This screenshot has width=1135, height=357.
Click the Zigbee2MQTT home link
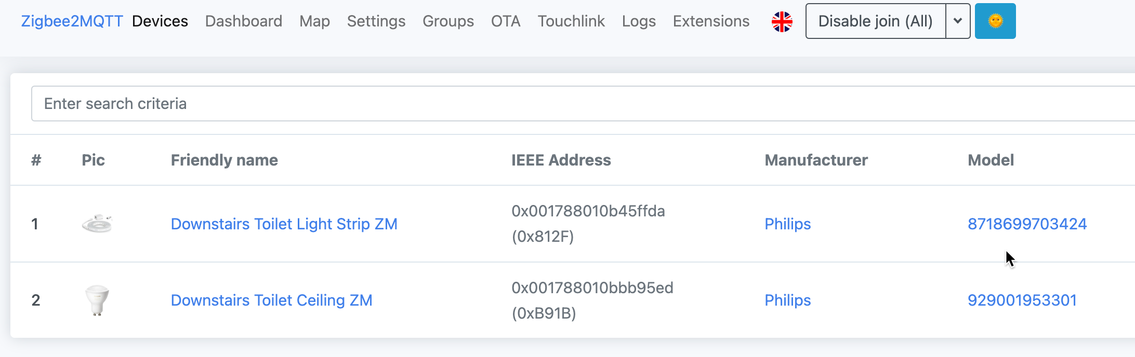(72, 21)
